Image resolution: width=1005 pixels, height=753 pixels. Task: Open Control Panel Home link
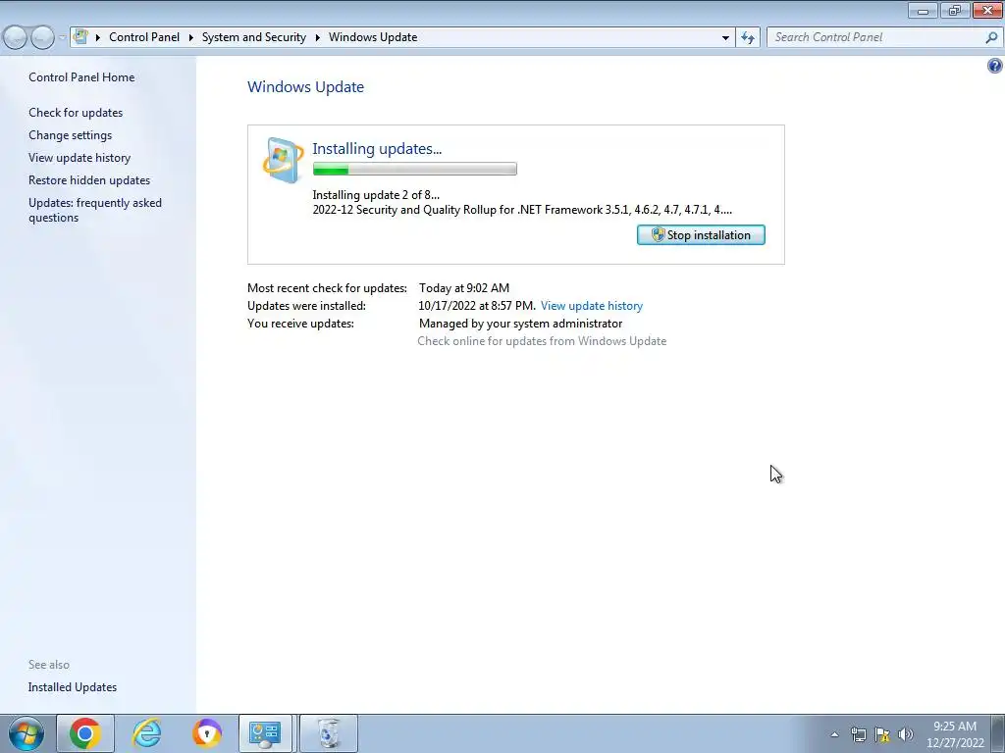pos(81,77)
